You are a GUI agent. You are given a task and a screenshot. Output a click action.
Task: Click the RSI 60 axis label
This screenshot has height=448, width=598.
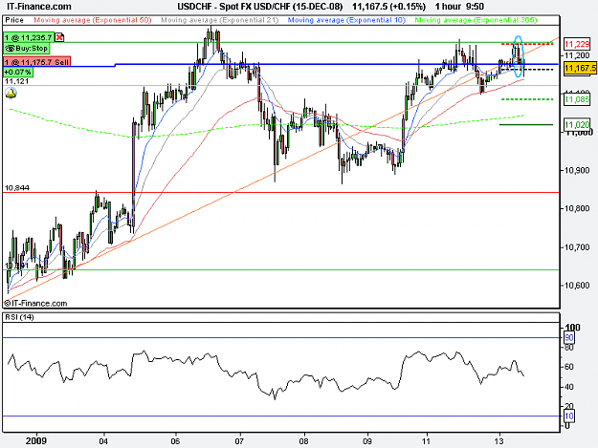(x=569, y=367)
